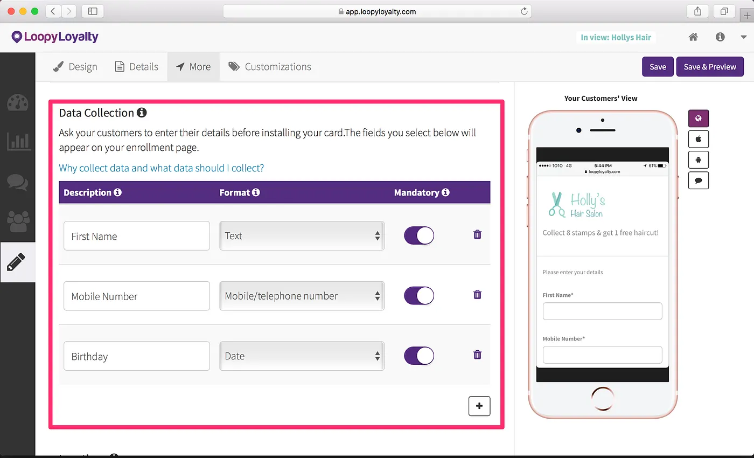Viewport: 754px width, 458px height.
Task: Toggle mandatory switch for Mobile Number
Action: tap(419, 296)
